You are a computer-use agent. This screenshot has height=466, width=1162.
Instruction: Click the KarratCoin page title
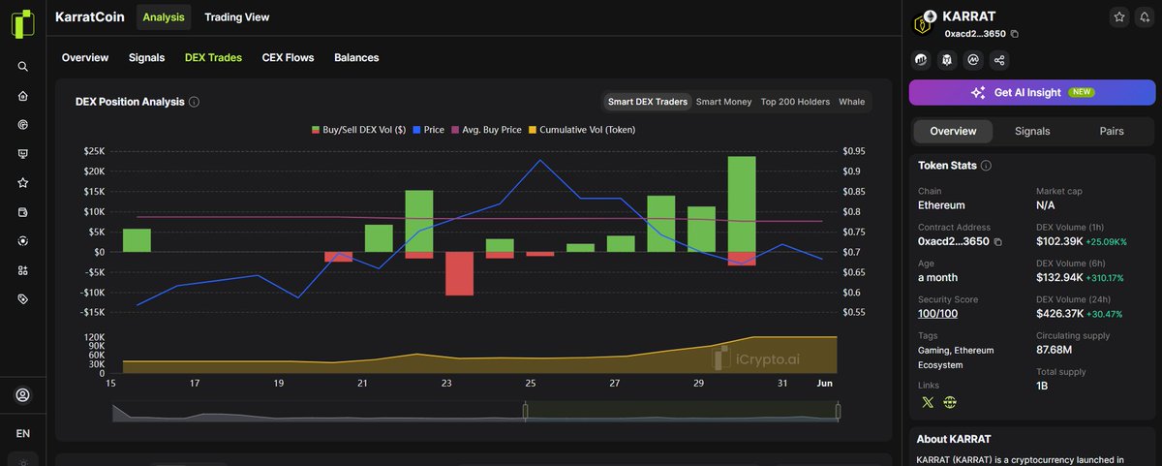[x=90, y=16]
